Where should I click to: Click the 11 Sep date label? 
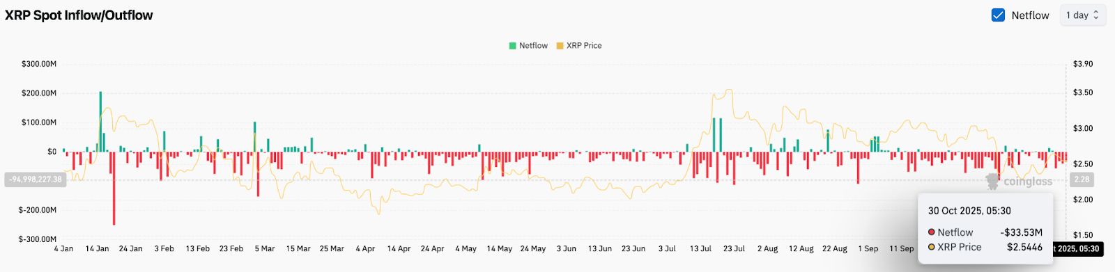902,248
